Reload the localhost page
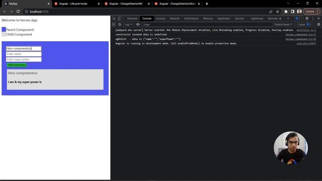The width and height of the screenshot is (322, 181). point(18,12)
